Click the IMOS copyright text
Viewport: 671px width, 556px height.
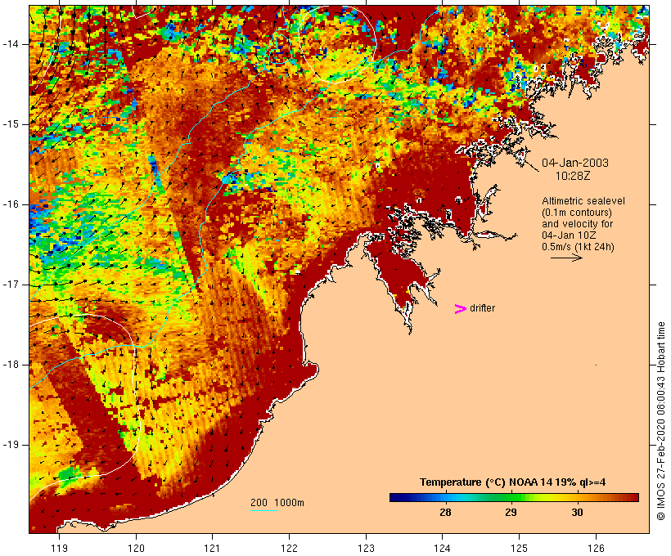[661, 421]
